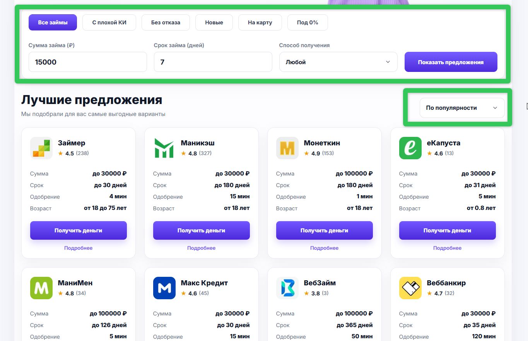Click '50 мин' approval time on ВебЗайм

[x=362, y=337]
